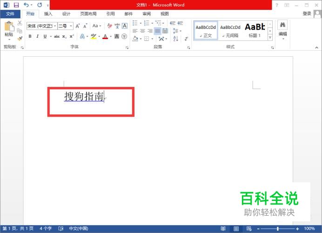Open the line spacing dropdown
This screenshot has height=233, width=322.
(177, 31)
